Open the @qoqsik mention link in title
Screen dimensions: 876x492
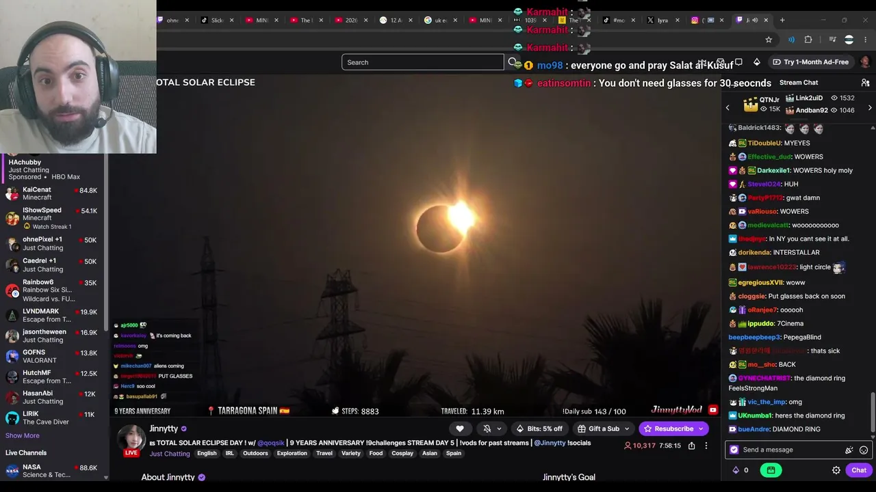click(271, 443)
